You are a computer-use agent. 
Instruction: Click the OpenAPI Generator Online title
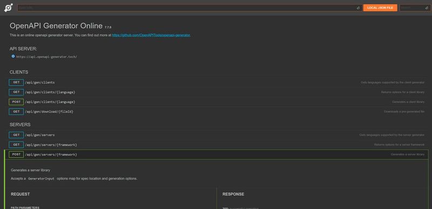coord(56,26)
